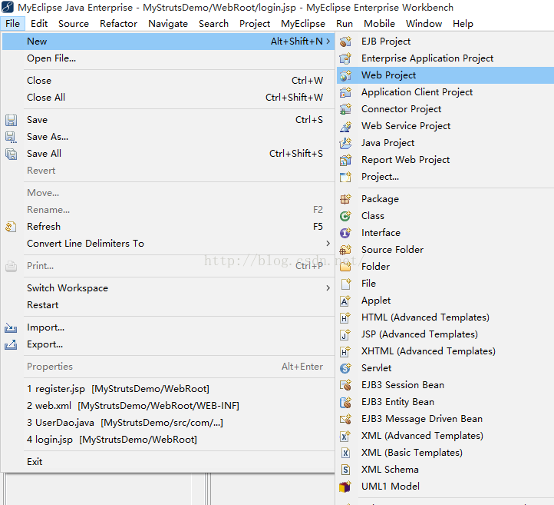Image resolution: width=554 pixels, height=505 pixels.
Task: Click the HTML Advanced Templates icon
Action: point(345,317)
